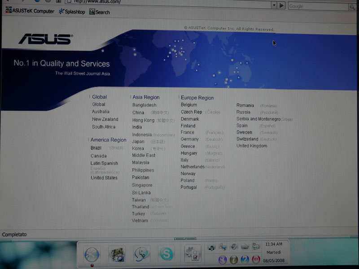Open the Splashtop bookmark
The width and height of the screenshot is (359, 269).
(72, 12)
